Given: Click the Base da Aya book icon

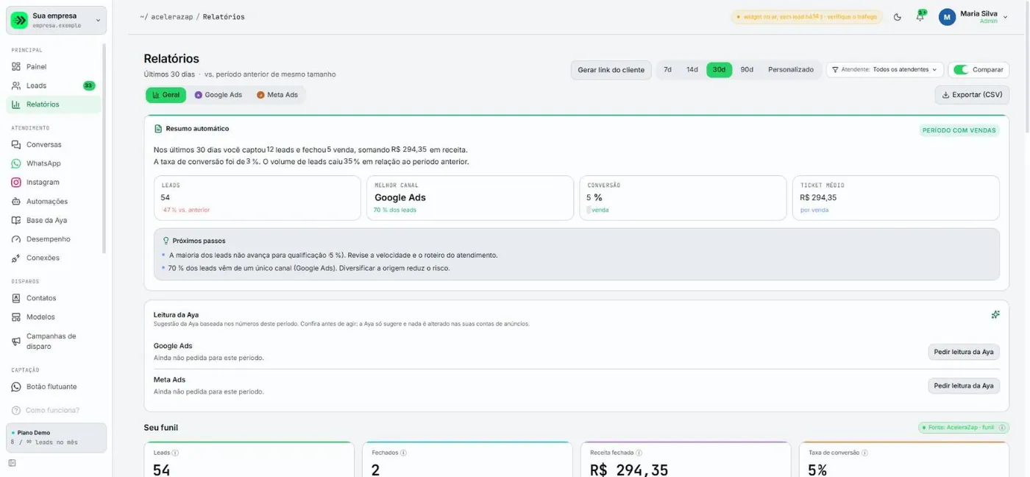Looking at the screenshot, I should (x=16, y=220).
